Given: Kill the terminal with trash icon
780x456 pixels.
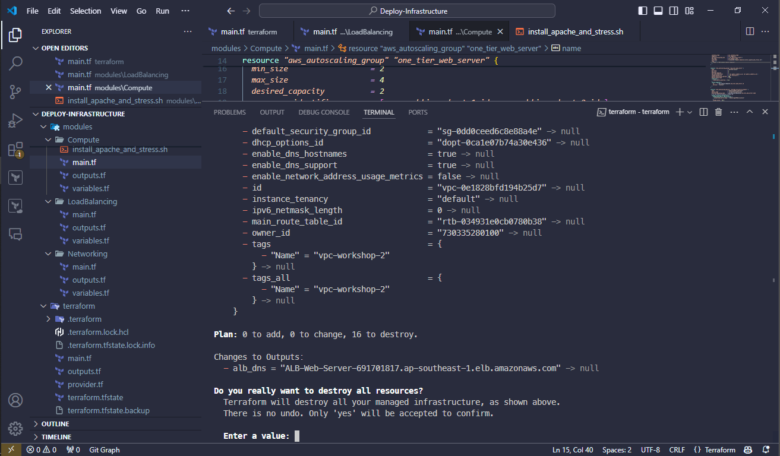Looking at the screenshot, I should pyautogui.click(x=719, y=112).
